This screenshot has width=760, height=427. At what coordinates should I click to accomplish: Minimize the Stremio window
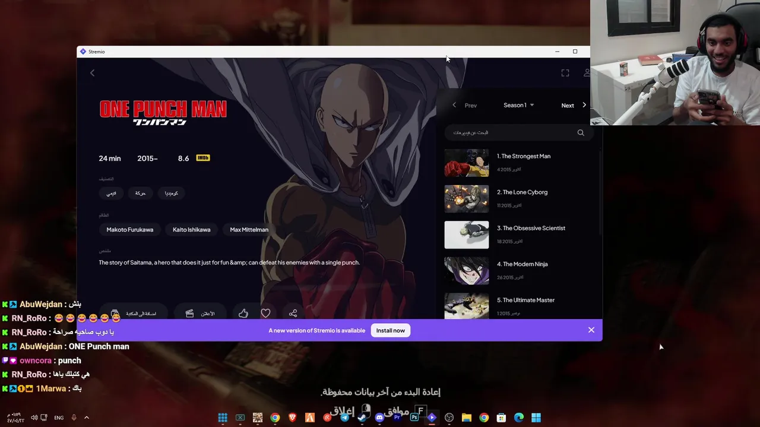(x=557, y=52)
